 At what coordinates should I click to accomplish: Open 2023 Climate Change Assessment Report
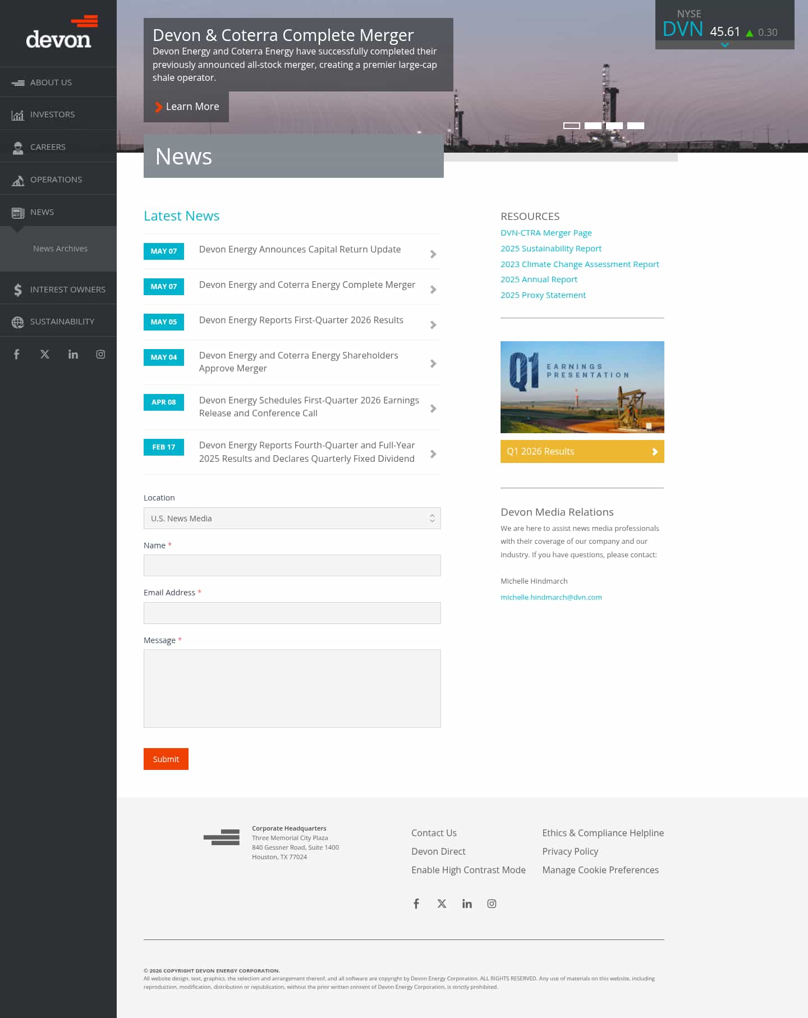[580, 264]
